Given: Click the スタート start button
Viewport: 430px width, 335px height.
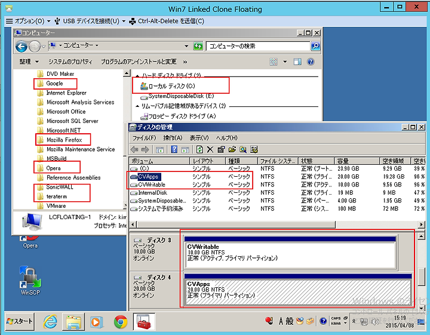Looking at the screenshot, I should pos(20,321).
